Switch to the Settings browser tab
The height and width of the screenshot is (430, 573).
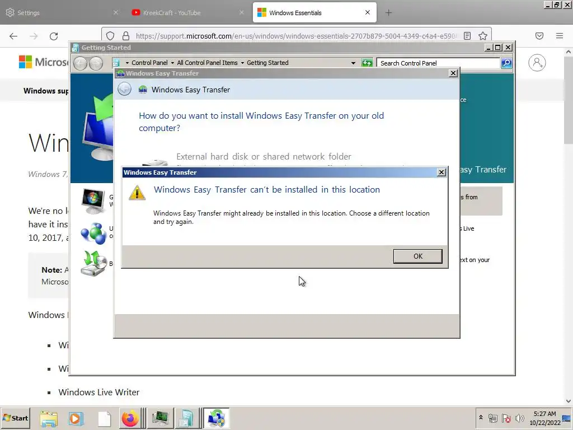pos(60,13)
